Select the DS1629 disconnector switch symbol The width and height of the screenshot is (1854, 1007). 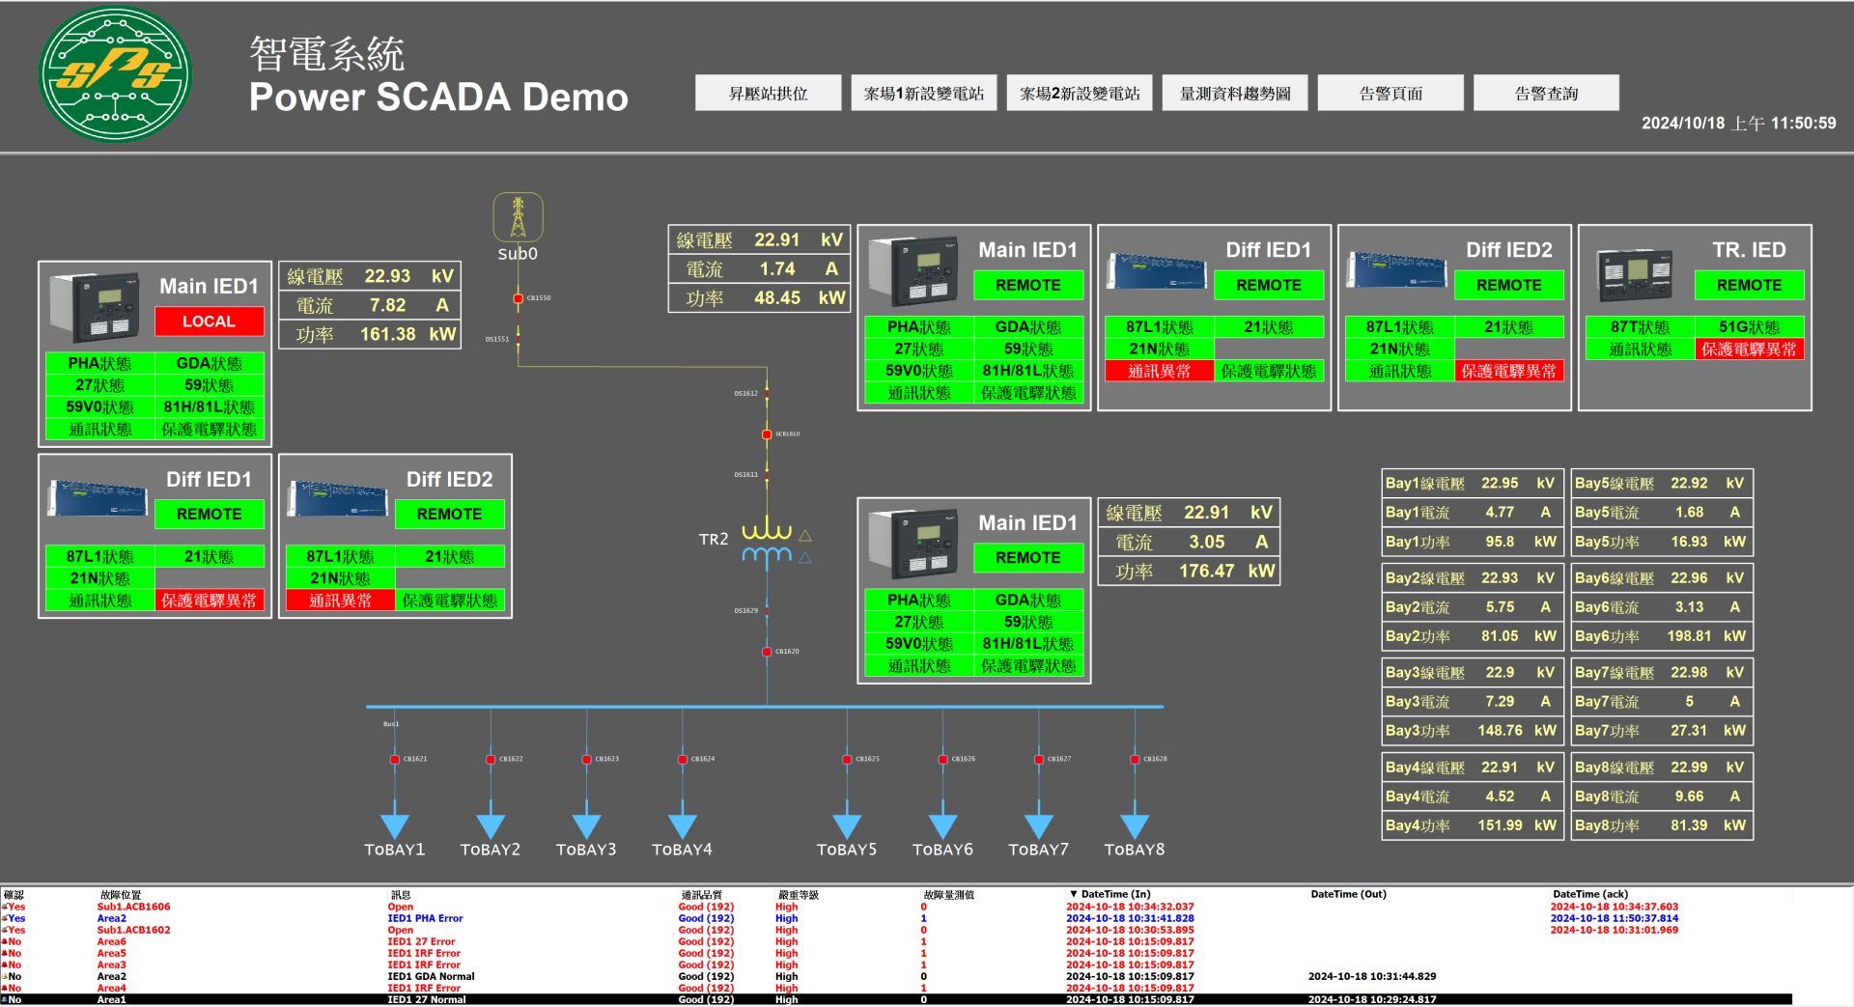click(x=766, y=608)
